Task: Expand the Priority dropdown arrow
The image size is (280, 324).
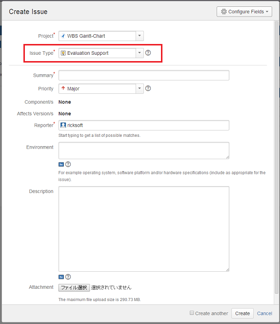Action: 140,88
